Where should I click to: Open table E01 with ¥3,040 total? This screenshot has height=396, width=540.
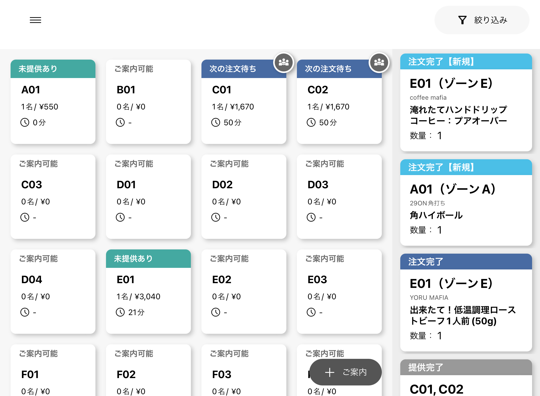tap(148, 291)
